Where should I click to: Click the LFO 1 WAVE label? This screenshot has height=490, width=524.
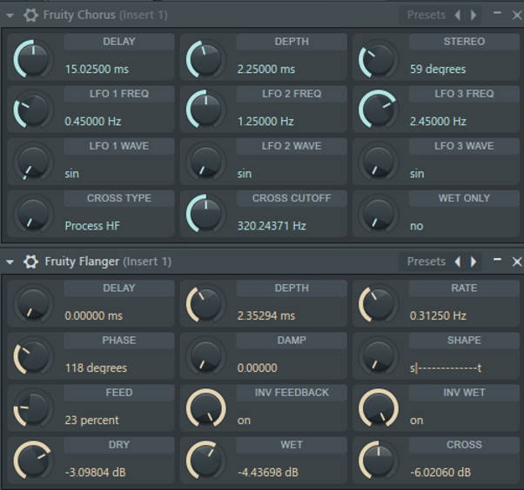(x=119, y=146)
